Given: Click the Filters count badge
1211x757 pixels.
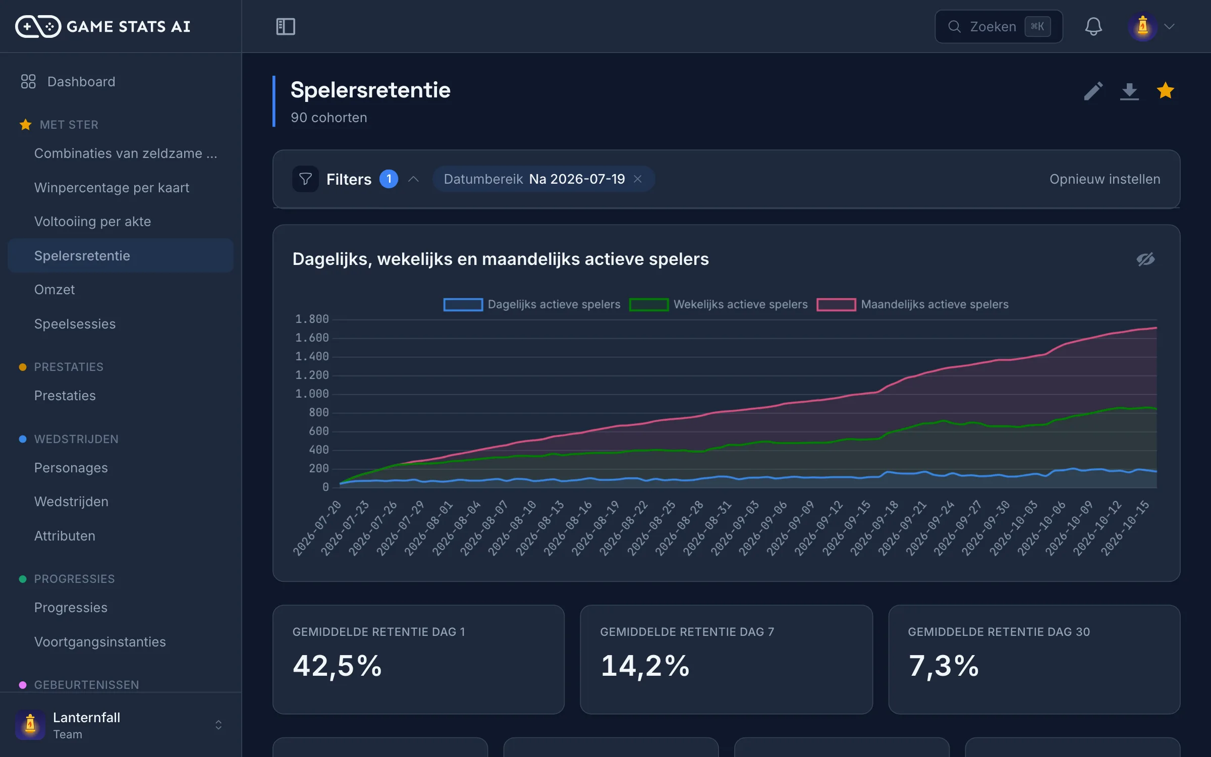Looking at the screenshot, I should click(389, 179).
